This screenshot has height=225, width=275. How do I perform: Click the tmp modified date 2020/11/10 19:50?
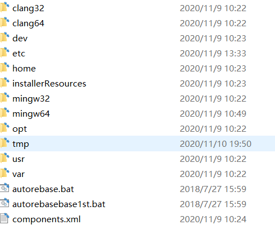[216, 144]
